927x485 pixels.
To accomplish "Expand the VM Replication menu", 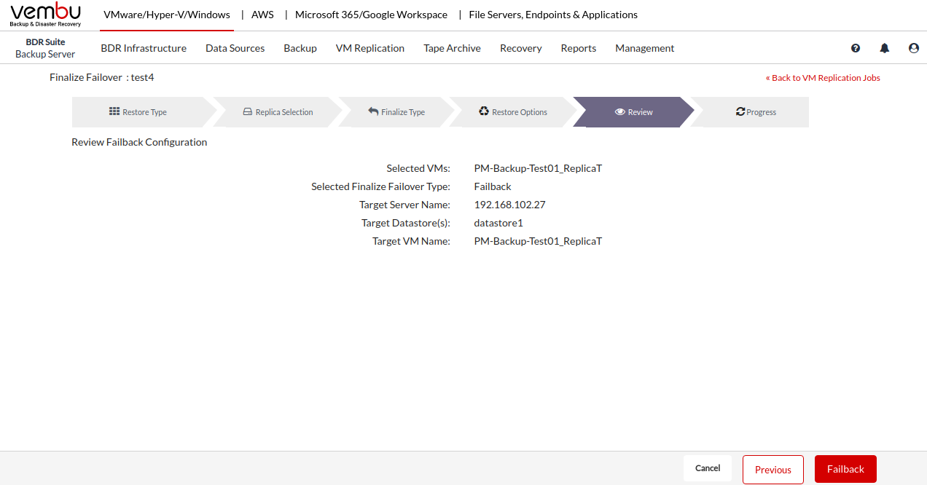I will [370, 48].
